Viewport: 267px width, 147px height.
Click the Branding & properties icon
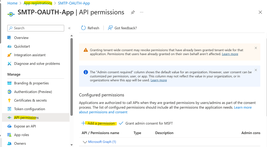[9, 83]
